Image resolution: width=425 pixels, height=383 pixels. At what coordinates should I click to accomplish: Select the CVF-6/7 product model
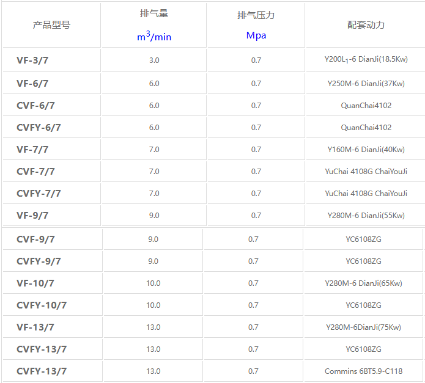point(35,105)
